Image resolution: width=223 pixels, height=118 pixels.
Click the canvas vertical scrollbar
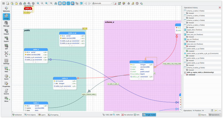coord(182,59)
